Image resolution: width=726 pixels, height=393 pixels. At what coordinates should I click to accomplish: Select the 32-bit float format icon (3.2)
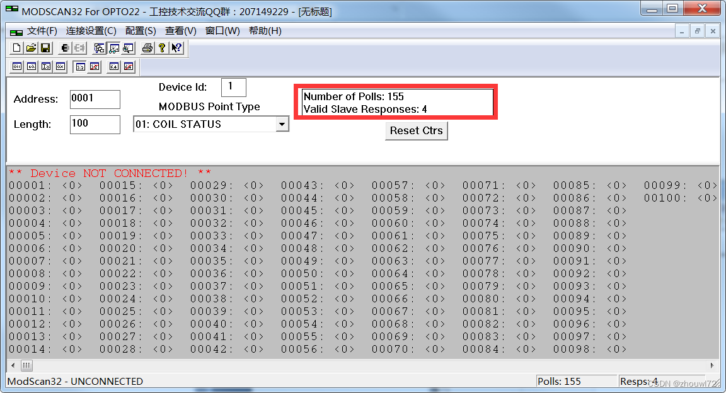[80, 67]
